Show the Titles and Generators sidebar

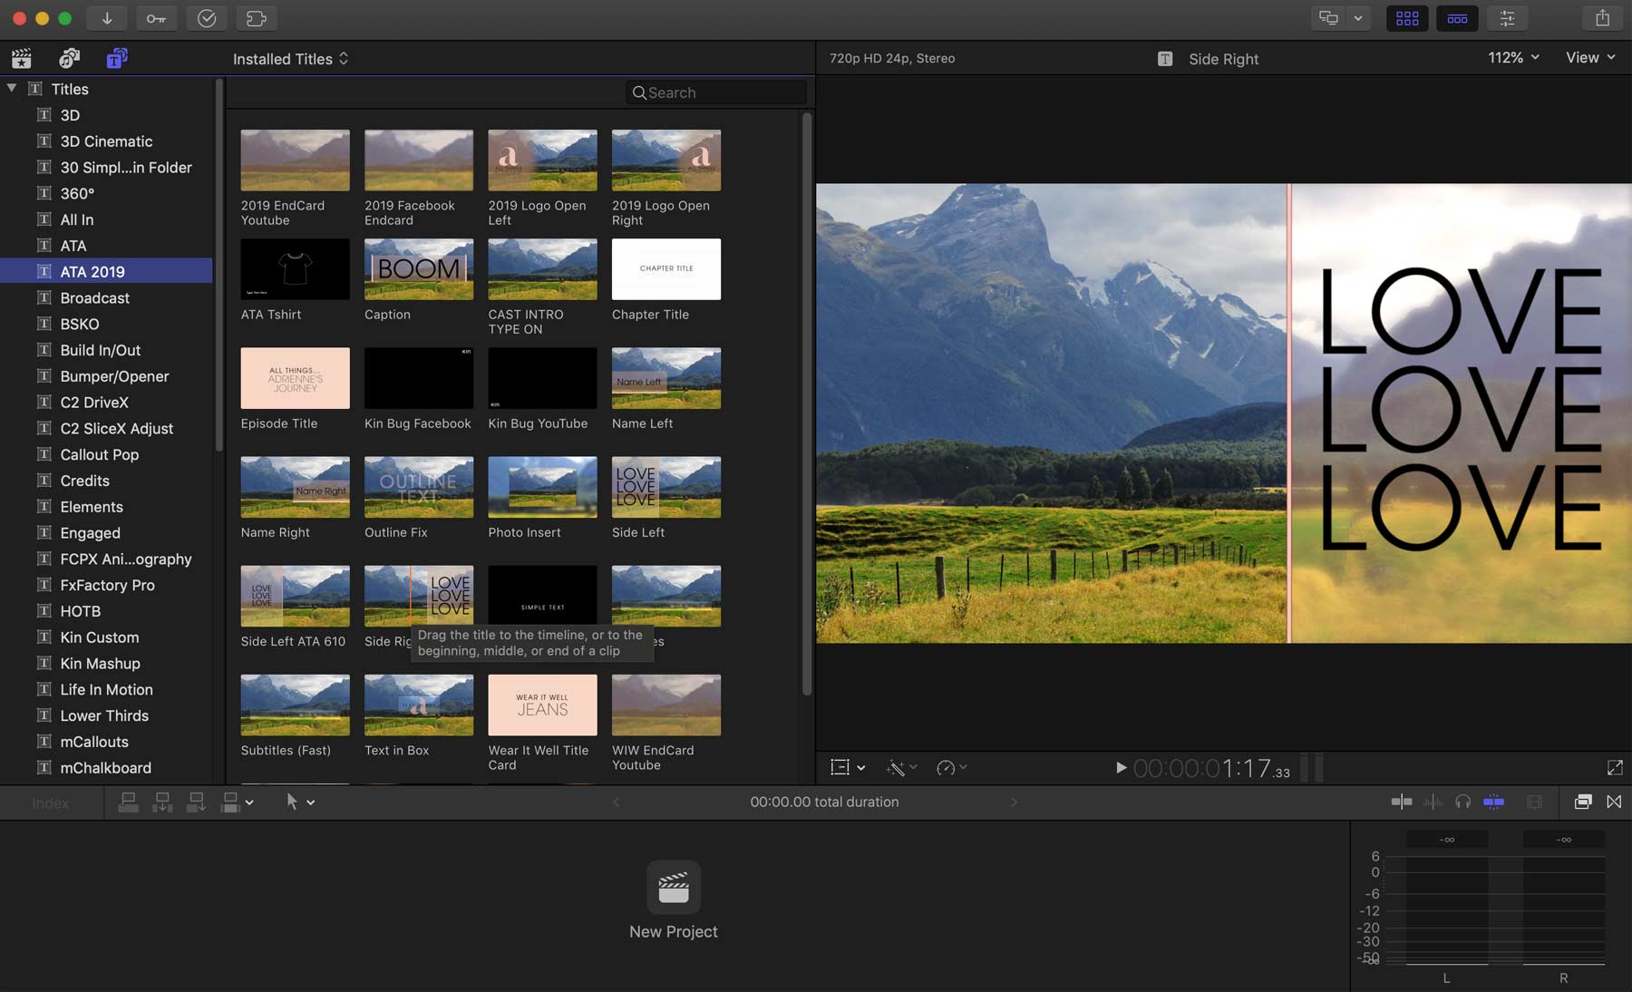(x=117, y=59)
